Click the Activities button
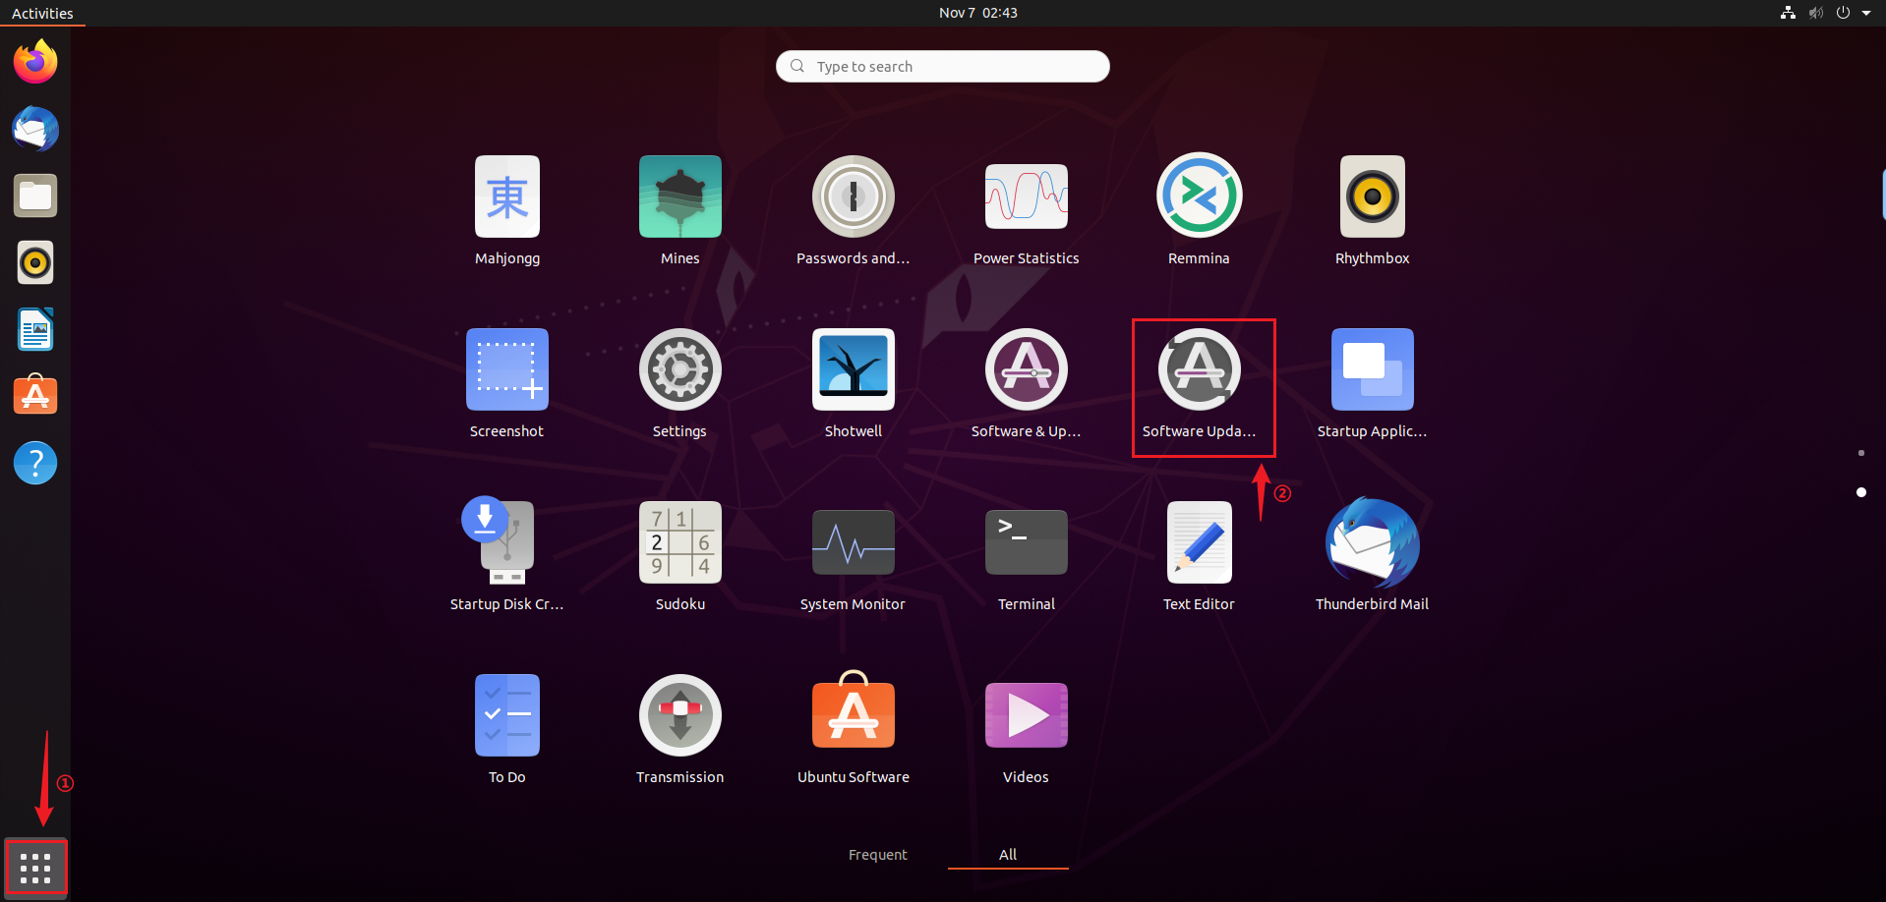This screenshot has height=902, width=1886. [42, 13]
